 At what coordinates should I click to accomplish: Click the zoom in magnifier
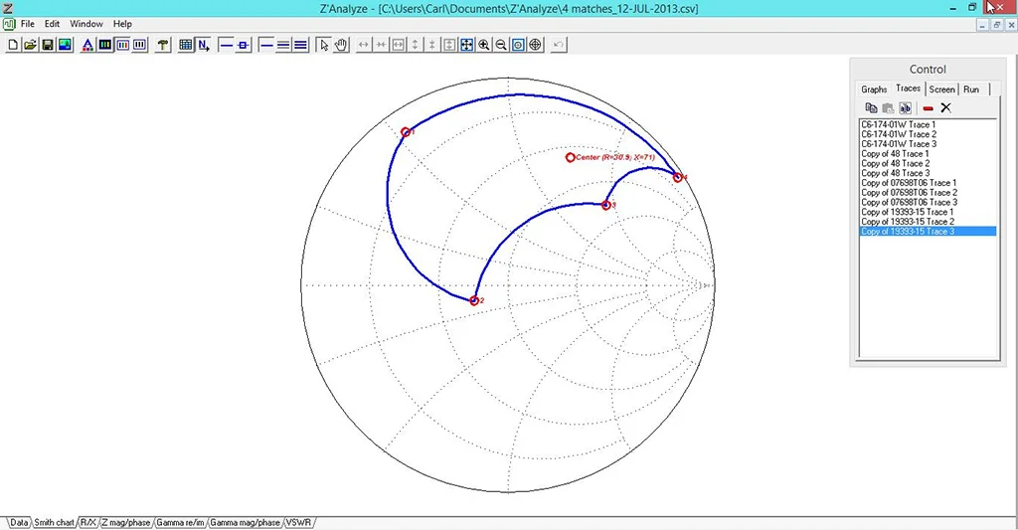coord(484,45)
